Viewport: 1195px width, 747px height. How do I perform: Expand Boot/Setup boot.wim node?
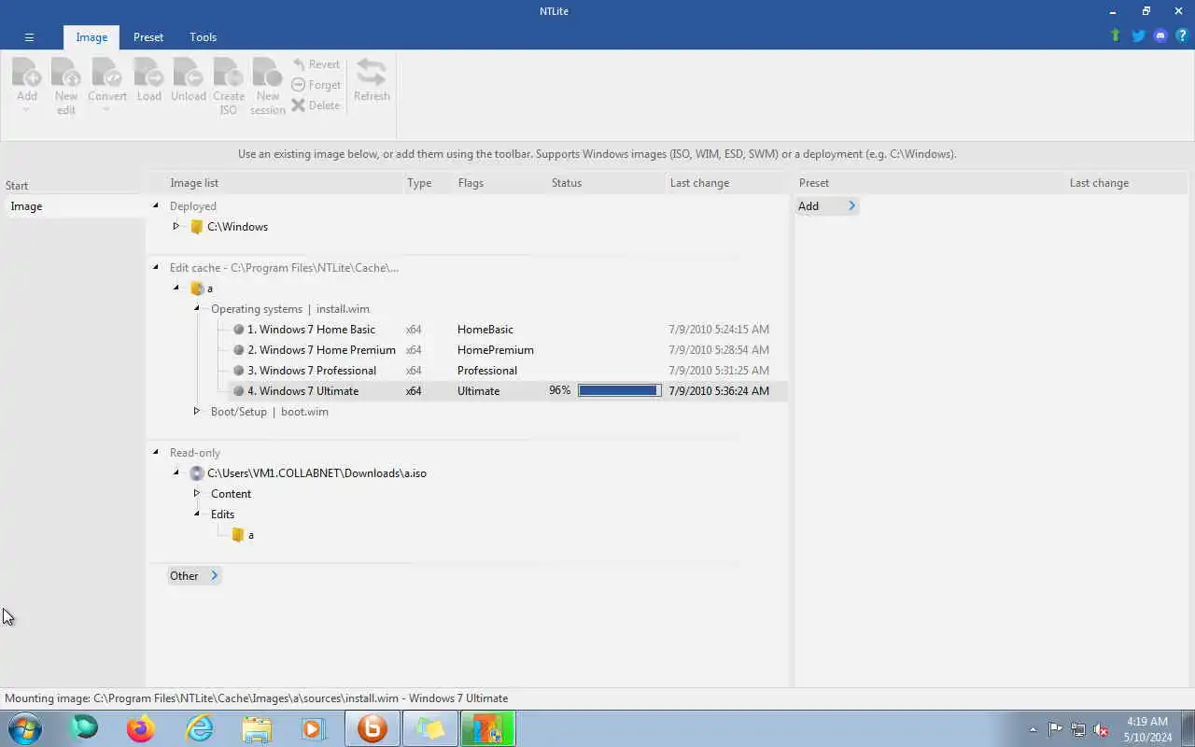(196, 411)
